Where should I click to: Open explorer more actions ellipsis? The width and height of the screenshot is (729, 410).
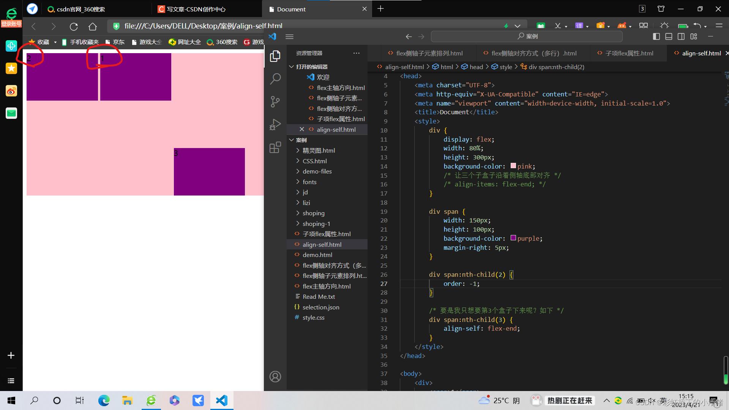(356, 53)
